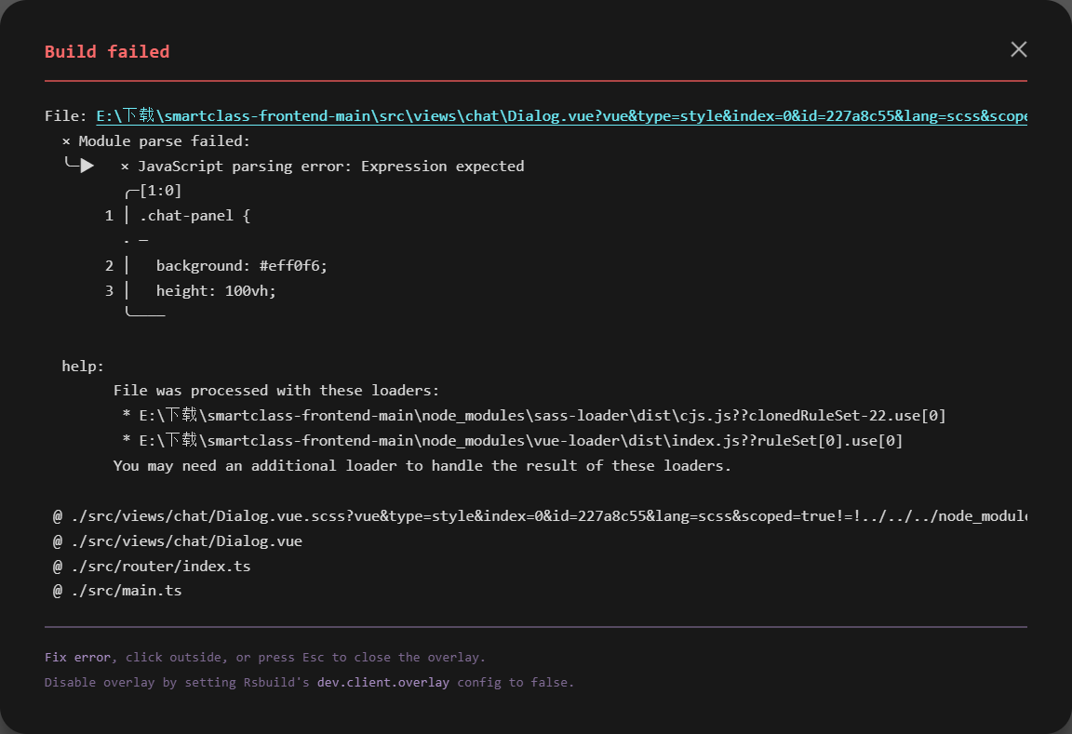Click the play arrow before parsing error

click(87, 166)
